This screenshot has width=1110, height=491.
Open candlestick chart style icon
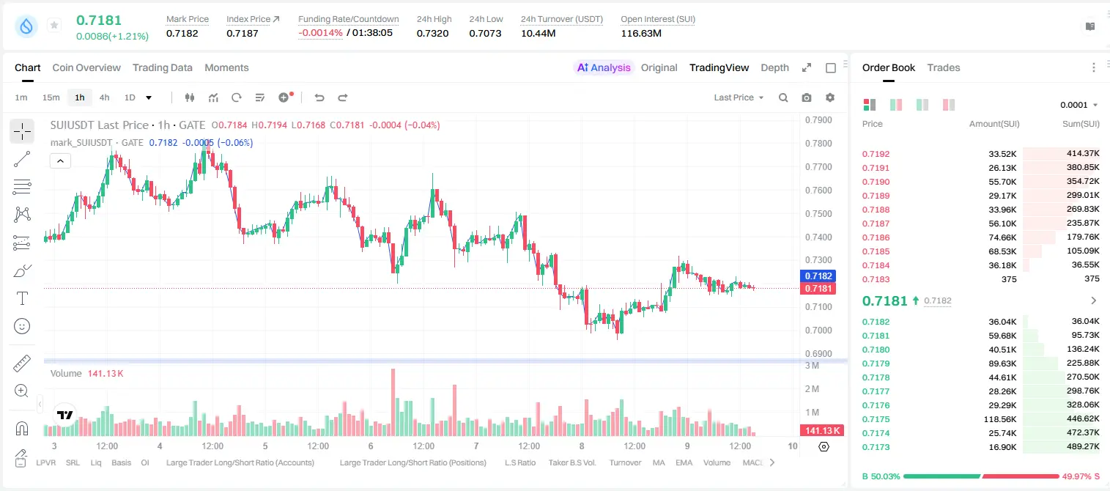click(190, 97)
